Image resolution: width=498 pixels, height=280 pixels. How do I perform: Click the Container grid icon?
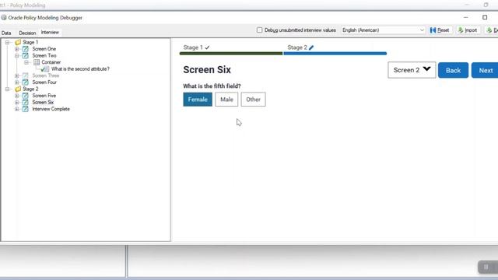coord(37,62)
